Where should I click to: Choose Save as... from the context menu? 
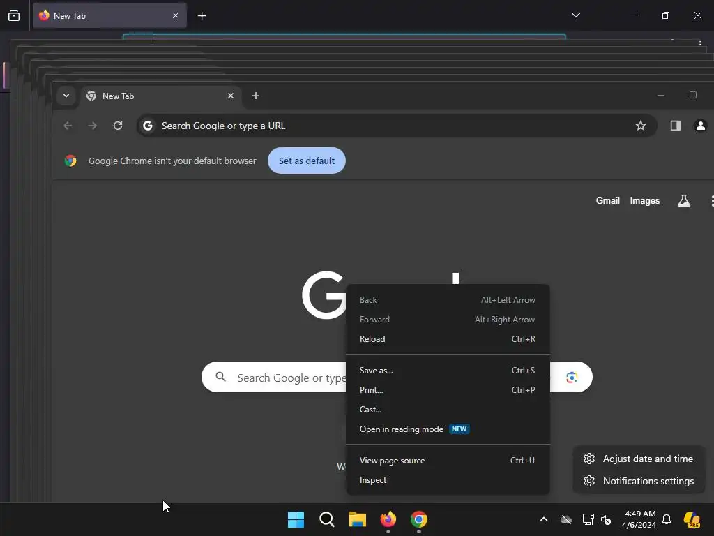(x=448, y=371)
